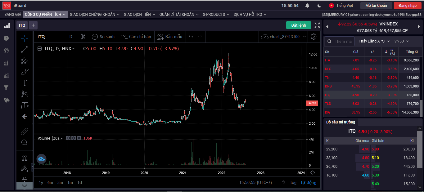Select the zoom-in magnifier tool

point(25,142)
